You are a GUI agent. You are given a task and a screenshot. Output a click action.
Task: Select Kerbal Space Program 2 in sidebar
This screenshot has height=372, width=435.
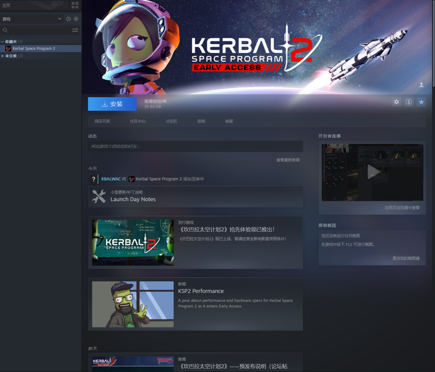tap(41, 48)
